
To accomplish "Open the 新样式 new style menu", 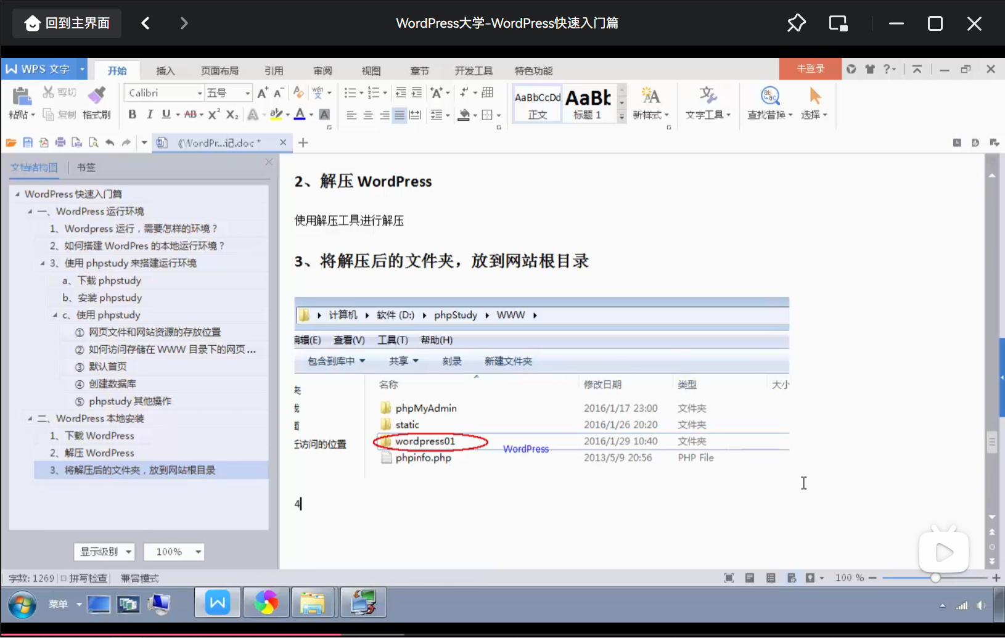I will pyautogui.click(x=650, y=104).
